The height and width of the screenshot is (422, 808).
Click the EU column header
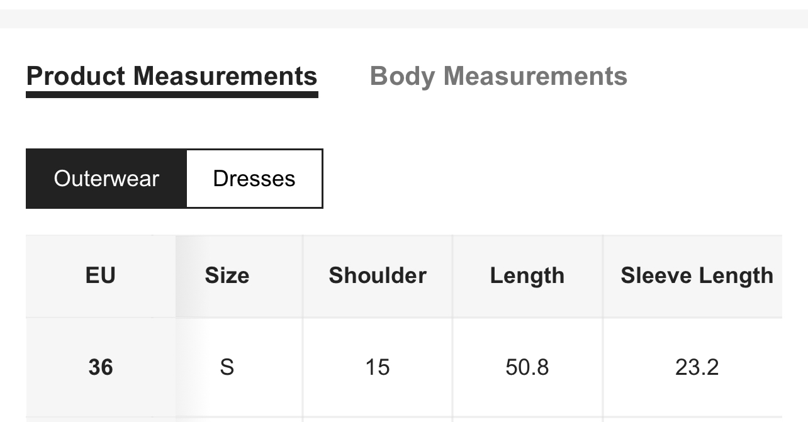101,275
